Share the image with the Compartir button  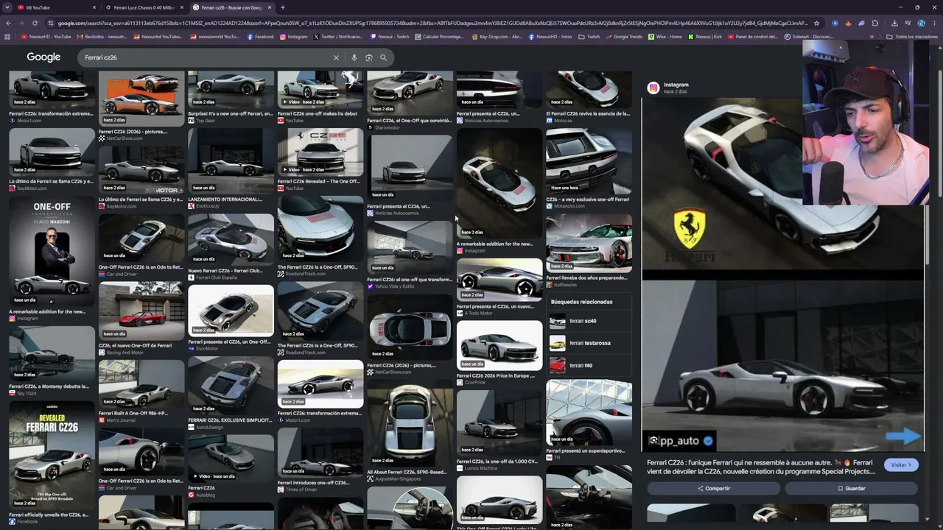pyautogui.click(x=713, y=488)
